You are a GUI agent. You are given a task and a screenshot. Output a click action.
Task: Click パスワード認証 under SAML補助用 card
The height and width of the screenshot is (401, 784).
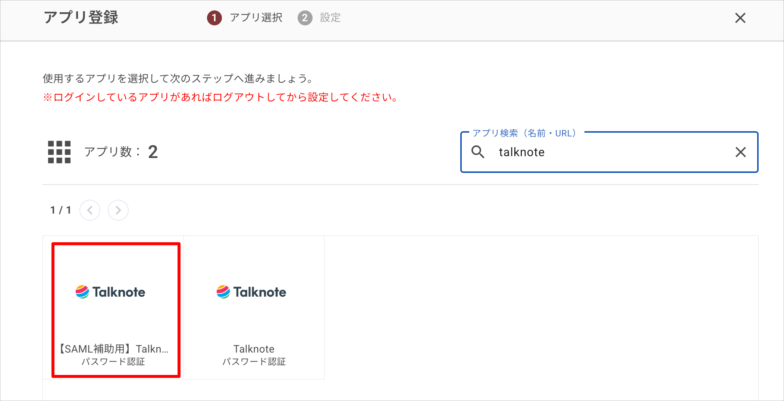(113, 361)
